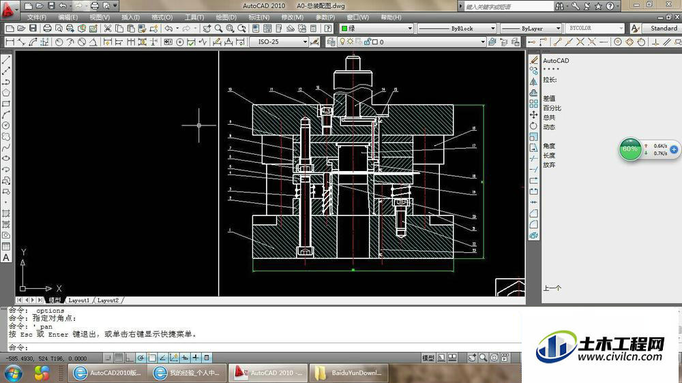Click the Plot printer icon in standard toolbar

click(47, 28)
